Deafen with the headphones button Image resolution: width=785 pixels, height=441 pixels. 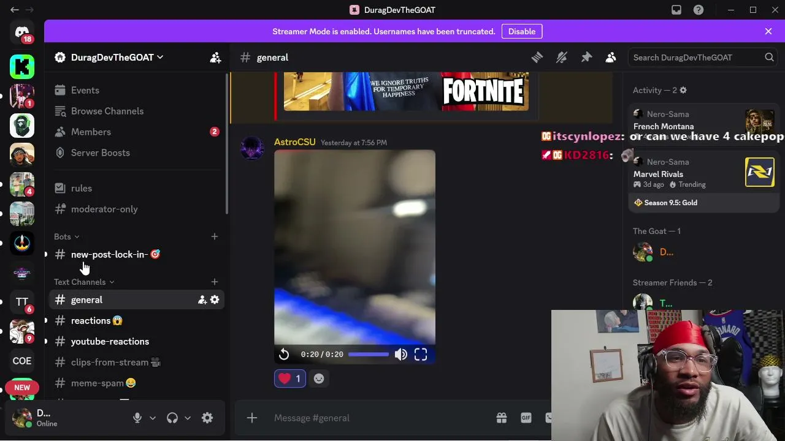tap(172, 418)
